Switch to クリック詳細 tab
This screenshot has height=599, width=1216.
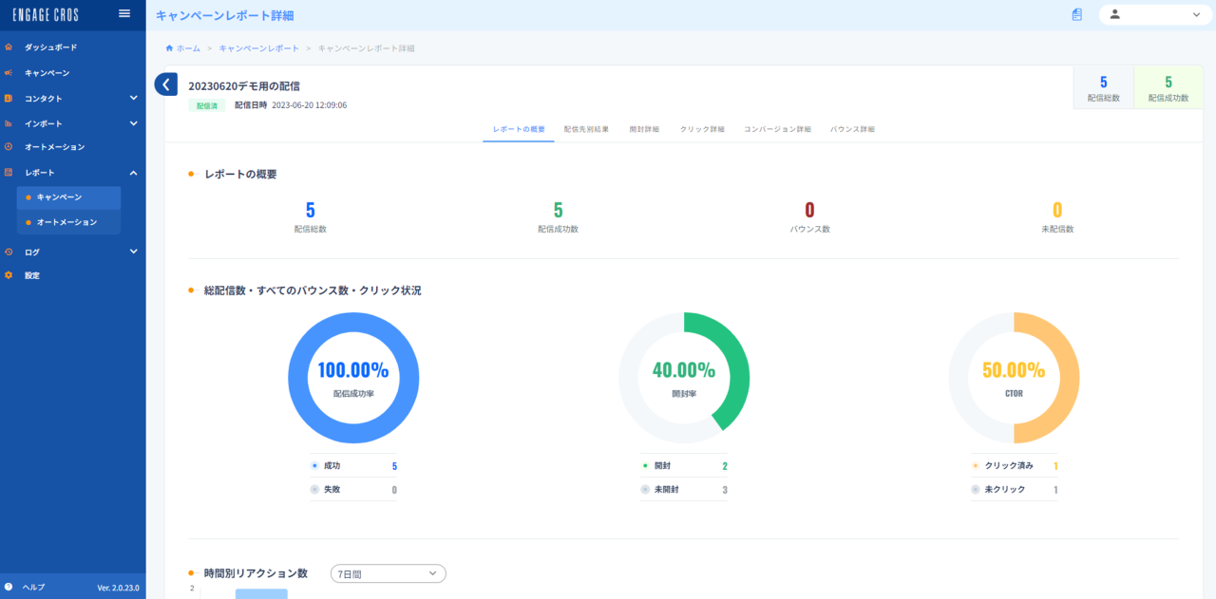pyautogui.click(x=702, y=128)
